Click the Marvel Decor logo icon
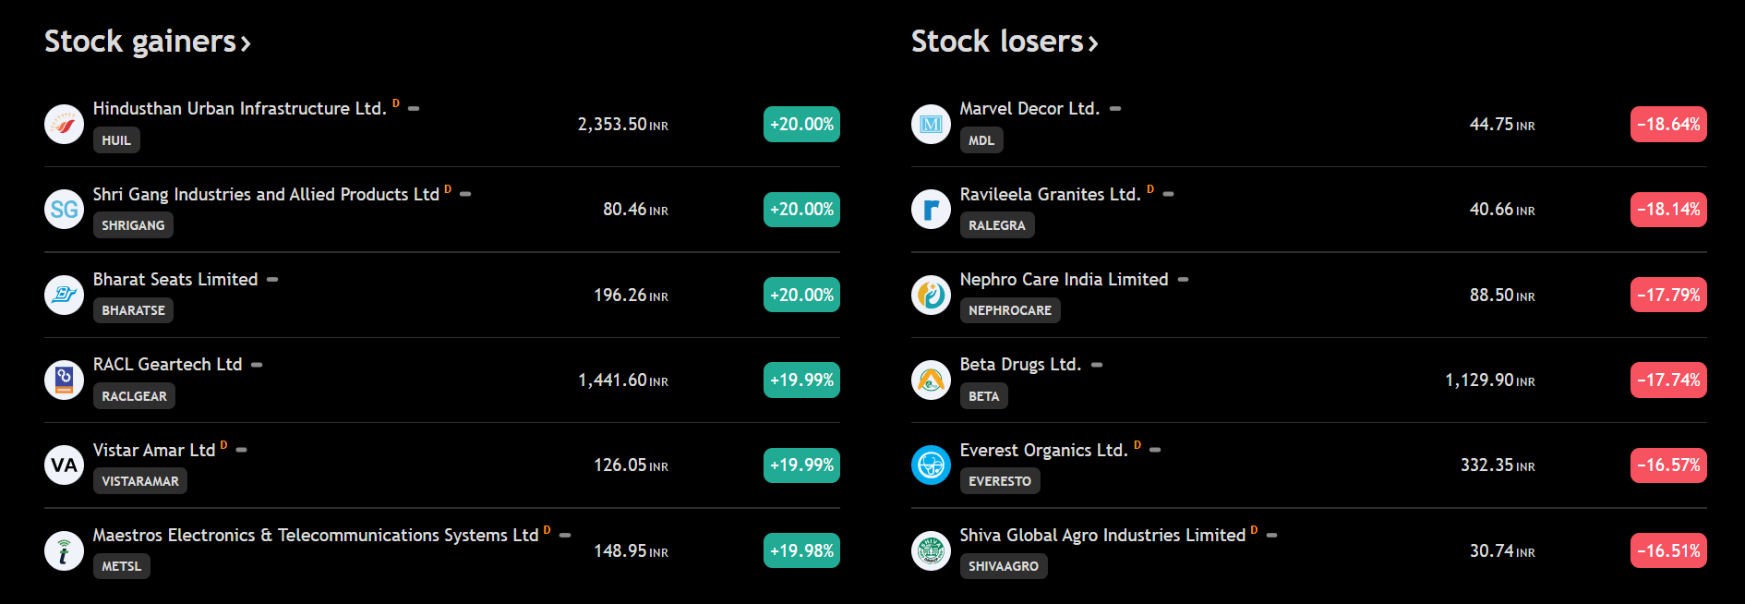Screen dimensions: 1745x604 click(931, 124)
